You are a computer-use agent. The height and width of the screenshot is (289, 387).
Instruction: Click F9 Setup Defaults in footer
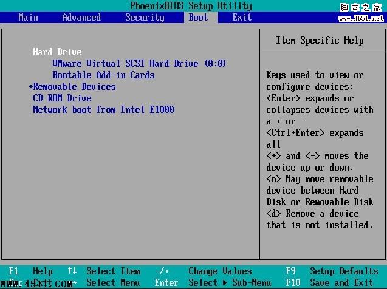tap(332, 271)
